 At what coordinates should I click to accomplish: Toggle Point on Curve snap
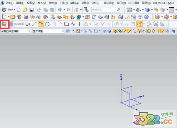pos(163,31)
